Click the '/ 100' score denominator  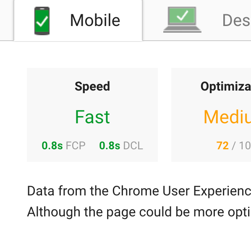[241, 146]
